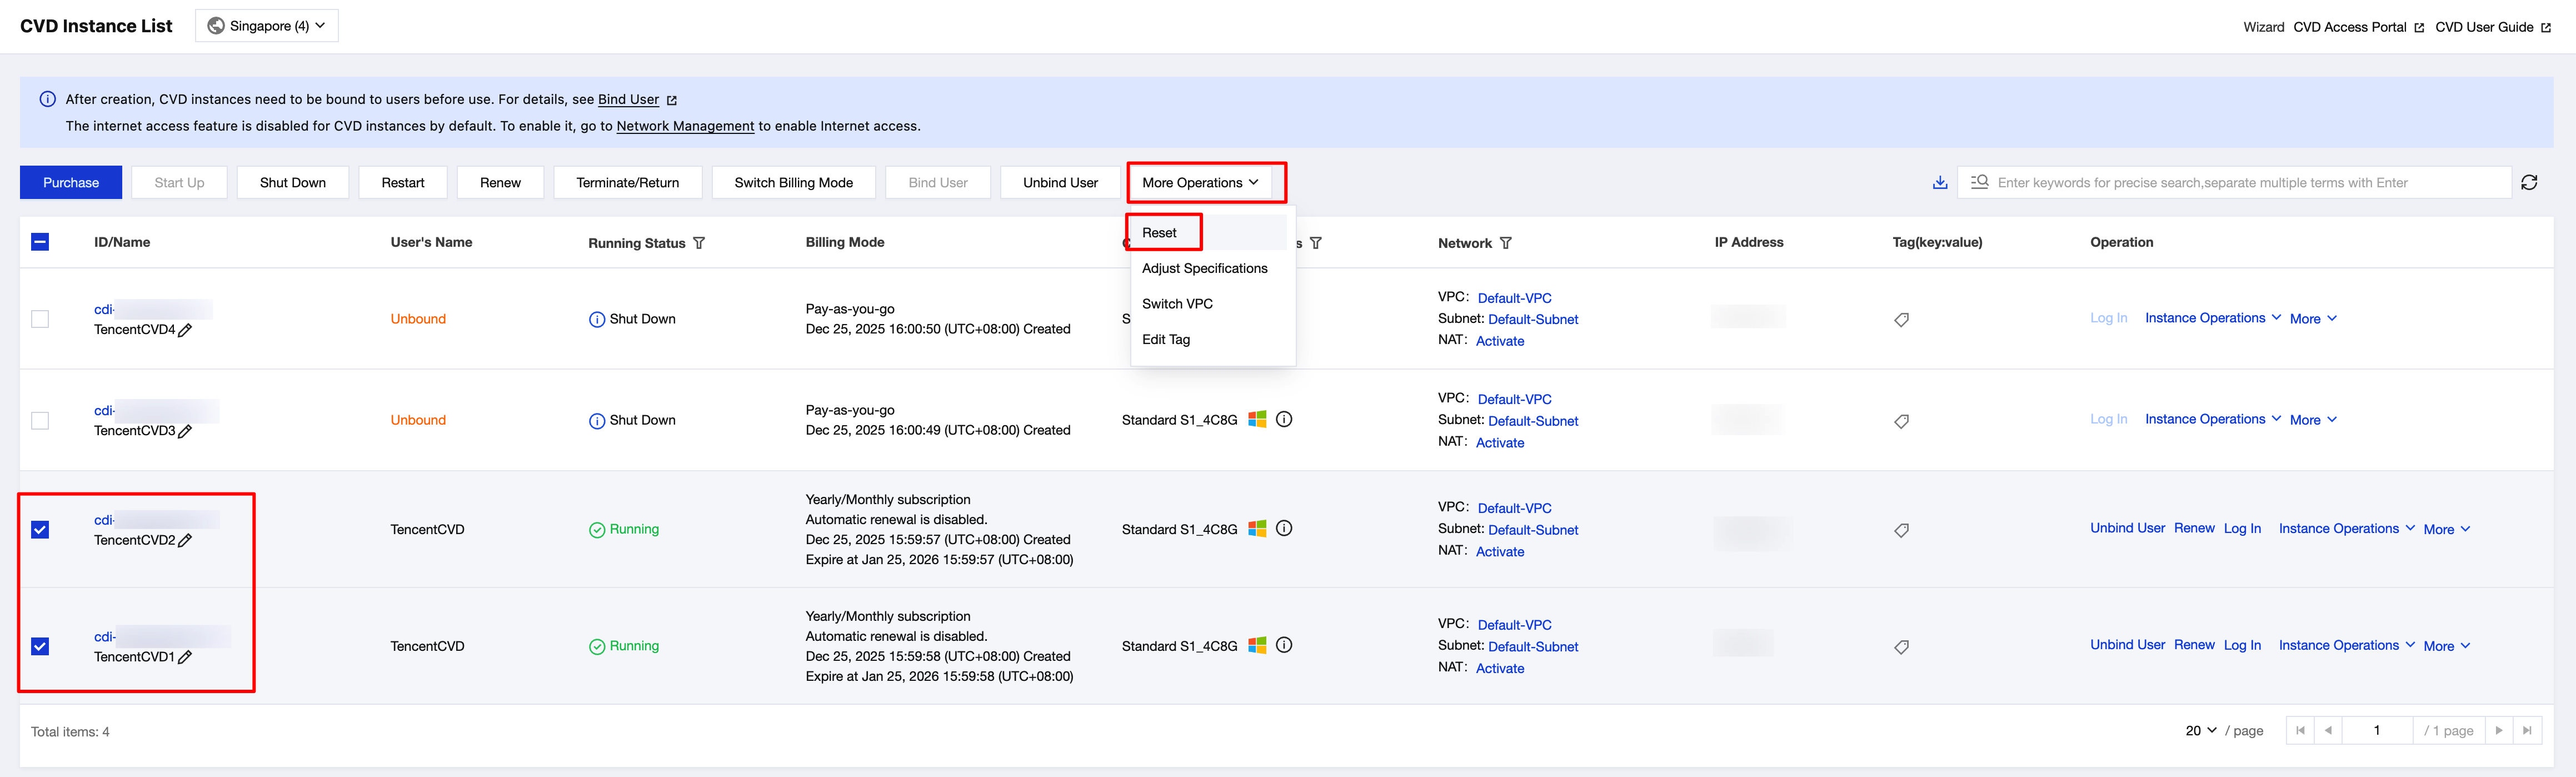Click info icon beside TencentCVD2 Standard S1_4C8G
The image size is (2576, 777).
coord(1284,528)
